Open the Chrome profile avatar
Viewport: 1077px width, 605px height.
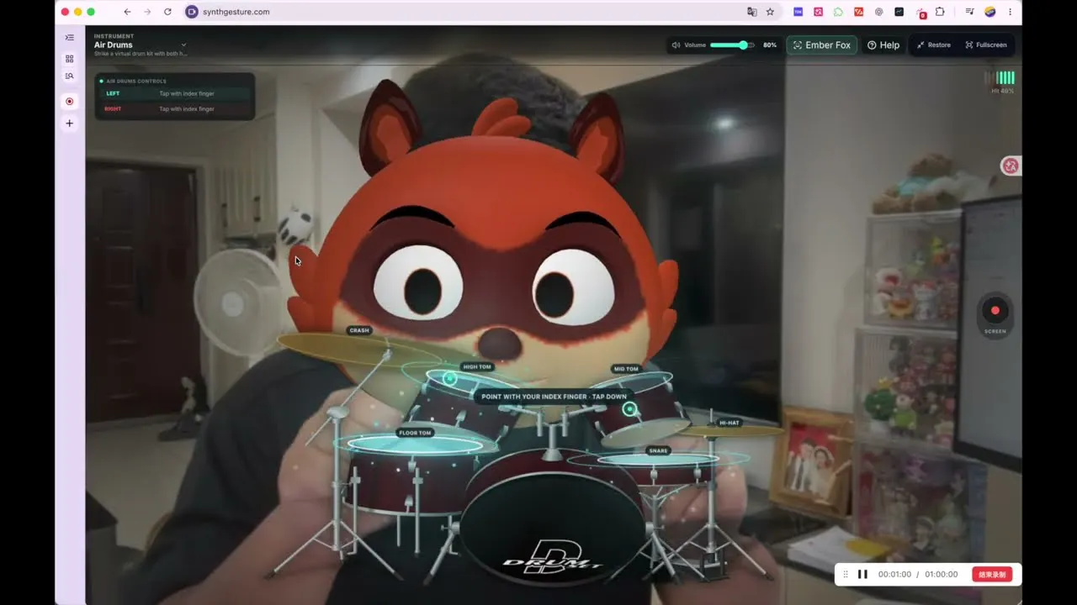click(x=990, y=12)
